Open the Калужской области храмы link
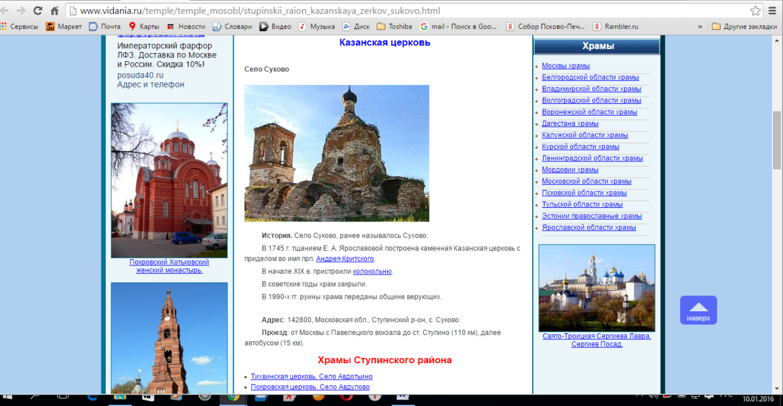 pos(585,136)
